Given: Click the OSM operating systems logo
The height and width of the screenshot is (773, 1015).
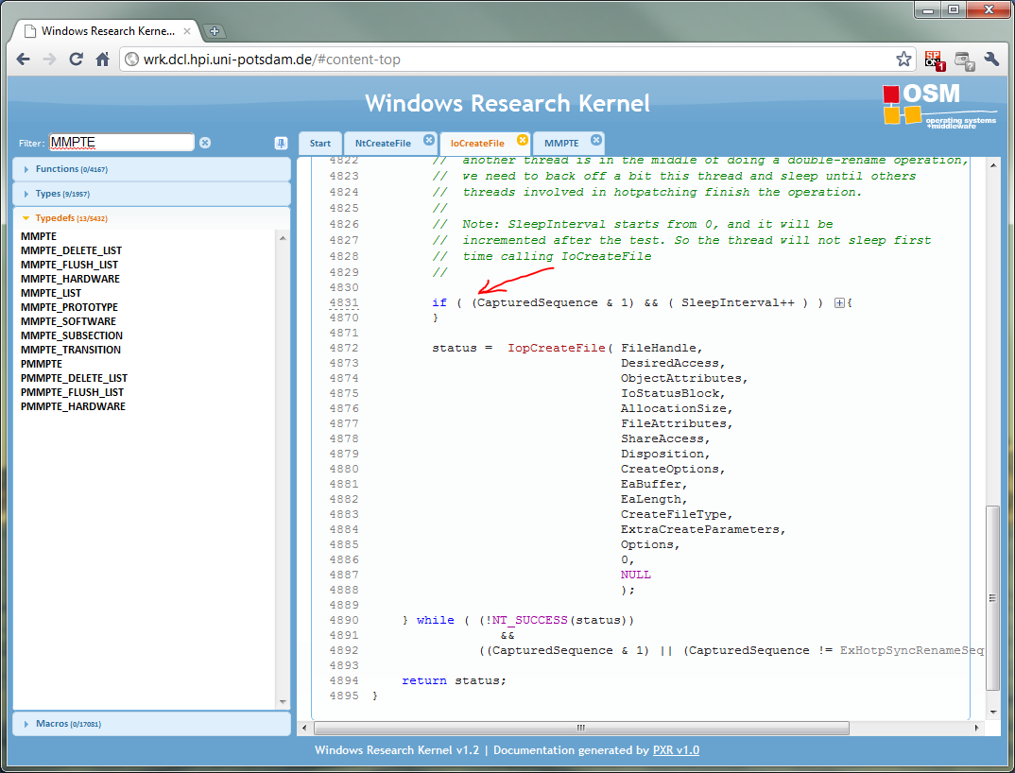Looking at the screenshot, I should point(940,105).
